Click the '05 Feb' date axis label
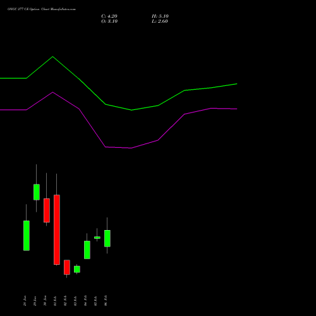The image size is (316, 316). click(x=95, y=301)
